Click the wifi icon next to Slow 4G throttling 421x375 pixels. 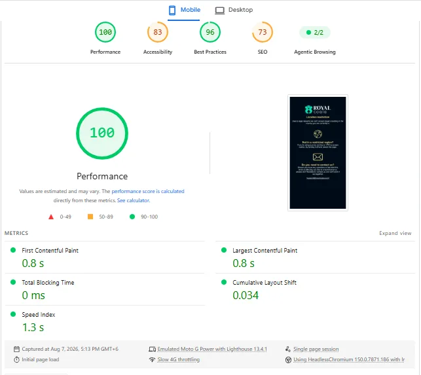pos(153,359)
